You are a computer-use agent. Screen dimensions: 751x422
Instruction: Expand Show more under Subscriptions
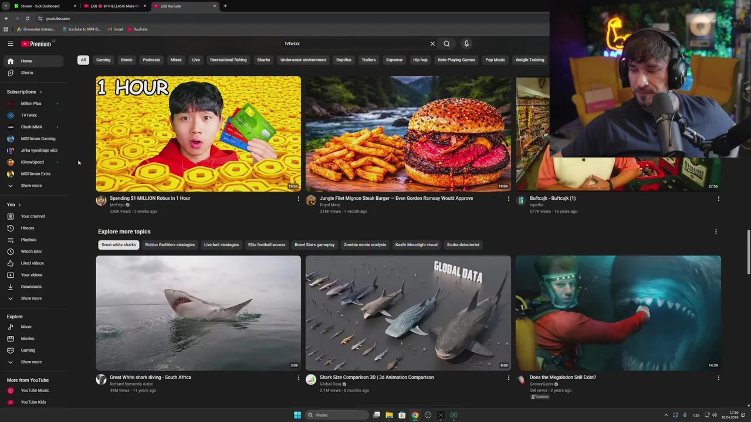coord(33,186)
